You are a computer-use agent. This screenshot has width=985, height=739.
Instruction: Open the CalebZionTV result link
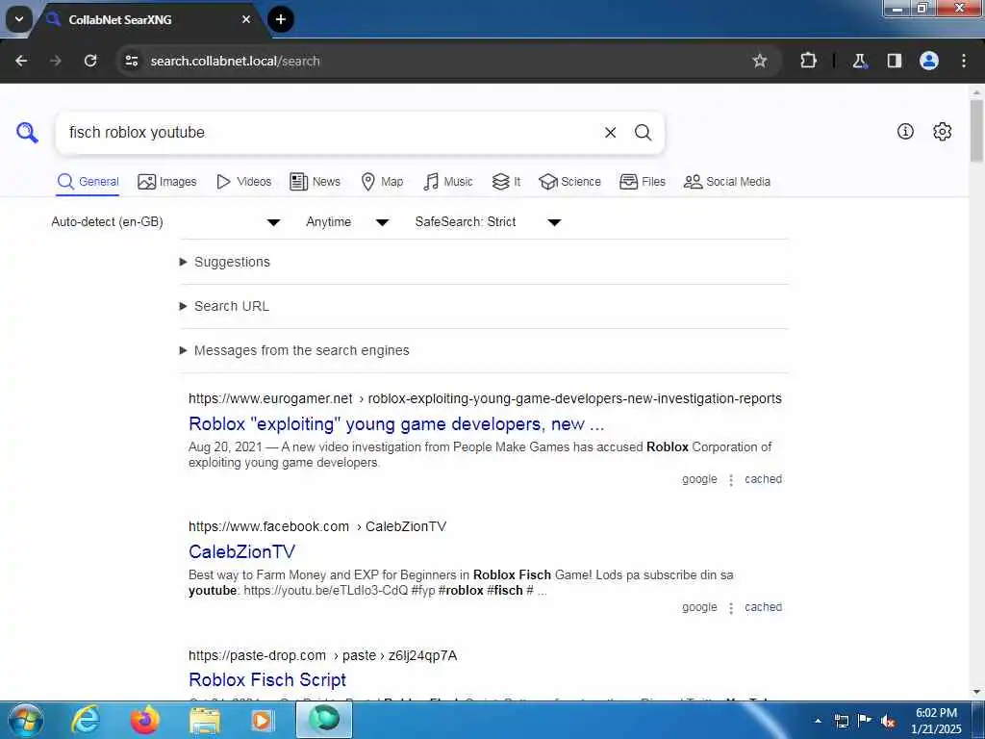click(x=241, y=551)
